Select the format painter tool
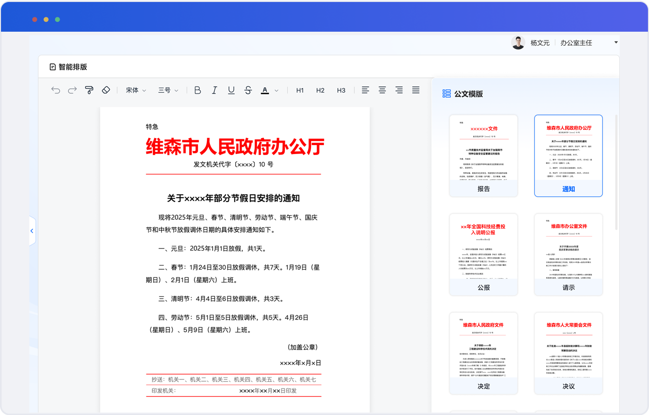Screen dimensions: 649x415 [x=89, y=90]
